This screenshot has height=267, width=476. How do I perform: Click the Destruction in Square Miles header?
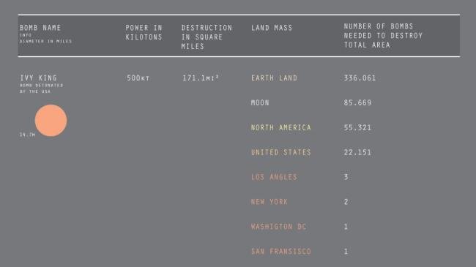pyautogui.click(x=207, y=37)
